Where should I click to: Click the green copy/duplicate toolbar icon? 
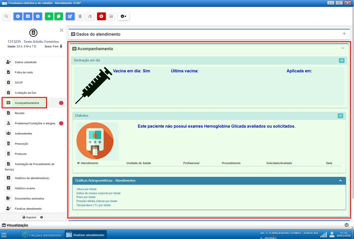59,16
